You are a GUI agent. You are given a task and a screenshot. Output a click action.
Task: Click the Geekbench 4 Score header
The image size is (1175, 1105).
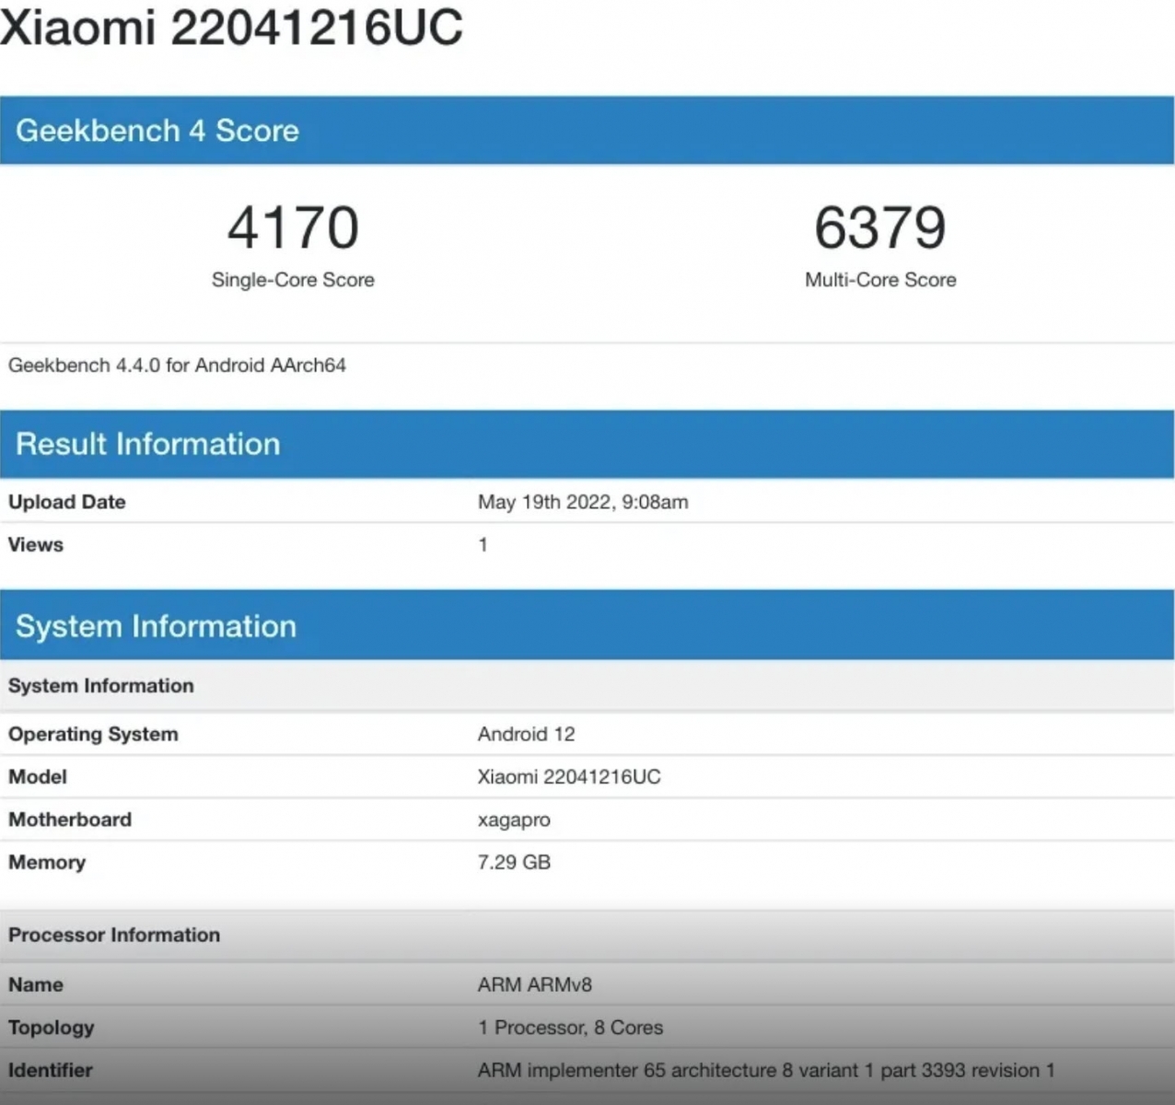[157, 131]
